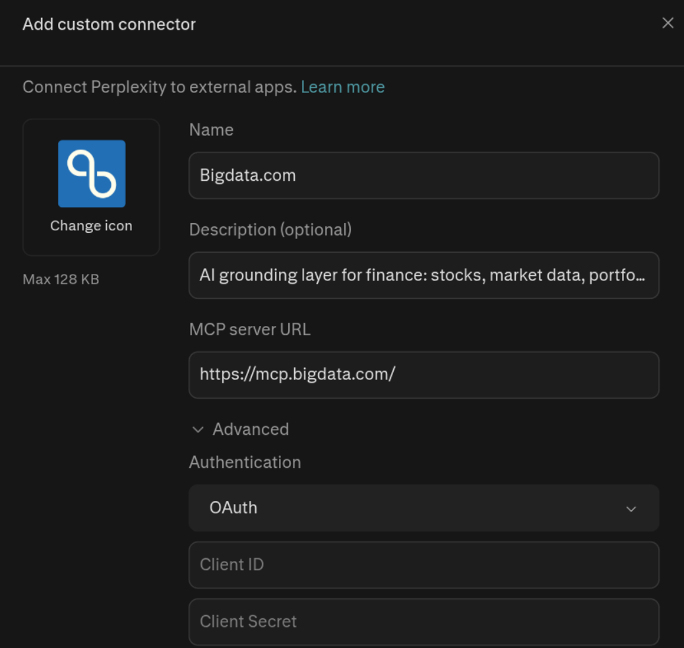Click the blue Bigdata connector icon image

[x=92, y=174]
